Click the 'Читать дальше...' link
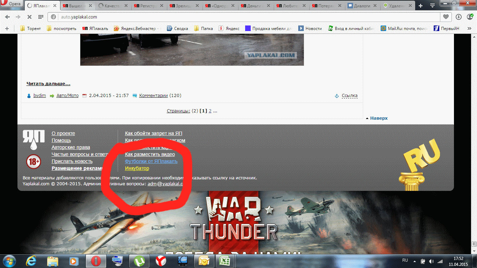The height and width of the screenshot is (268, 477). [x=49, y=84]
